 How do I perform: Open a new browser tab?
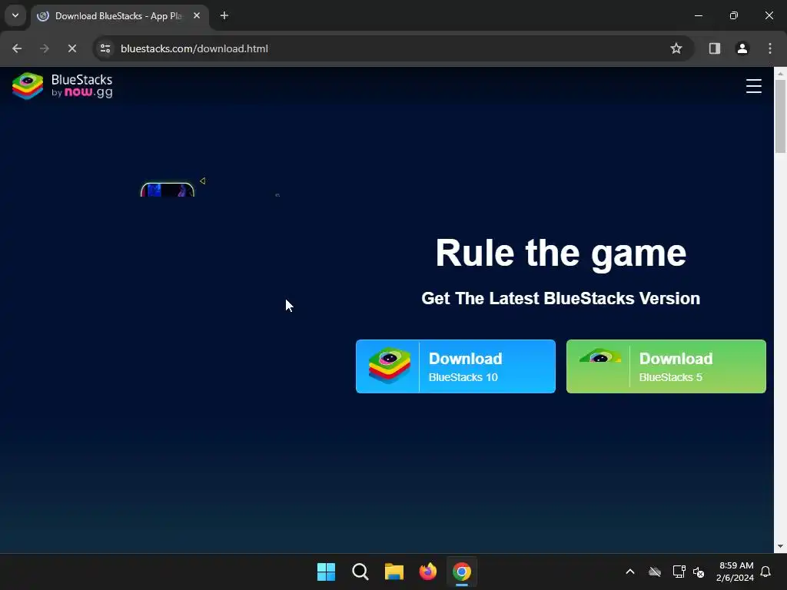click(224, 16)
